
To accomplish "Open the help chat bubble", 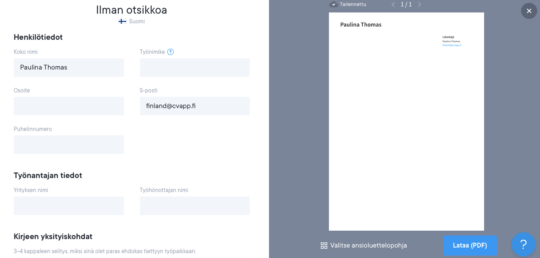I will [523, 244].
